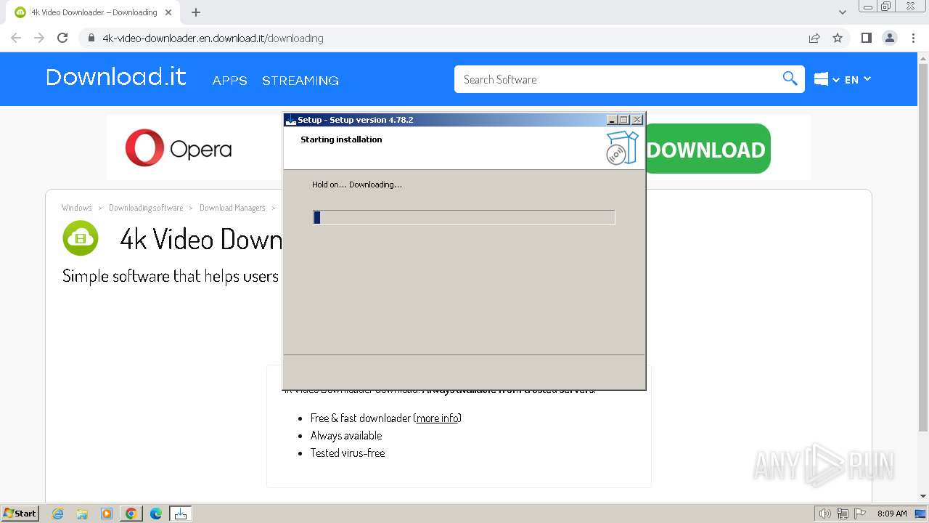
Task: Click the green DOWNLOAD button
Action: pos(707,149)
